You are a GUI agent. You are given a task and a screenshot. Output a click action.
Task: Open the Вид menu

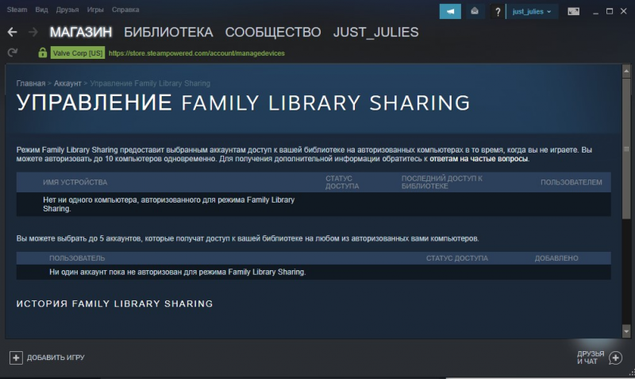[x=42, y=10]
